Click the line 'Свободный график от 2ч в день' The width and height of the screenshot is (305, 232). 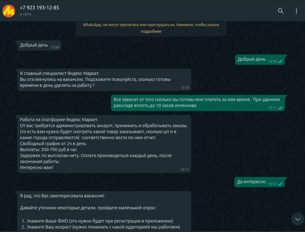point(53,144)
